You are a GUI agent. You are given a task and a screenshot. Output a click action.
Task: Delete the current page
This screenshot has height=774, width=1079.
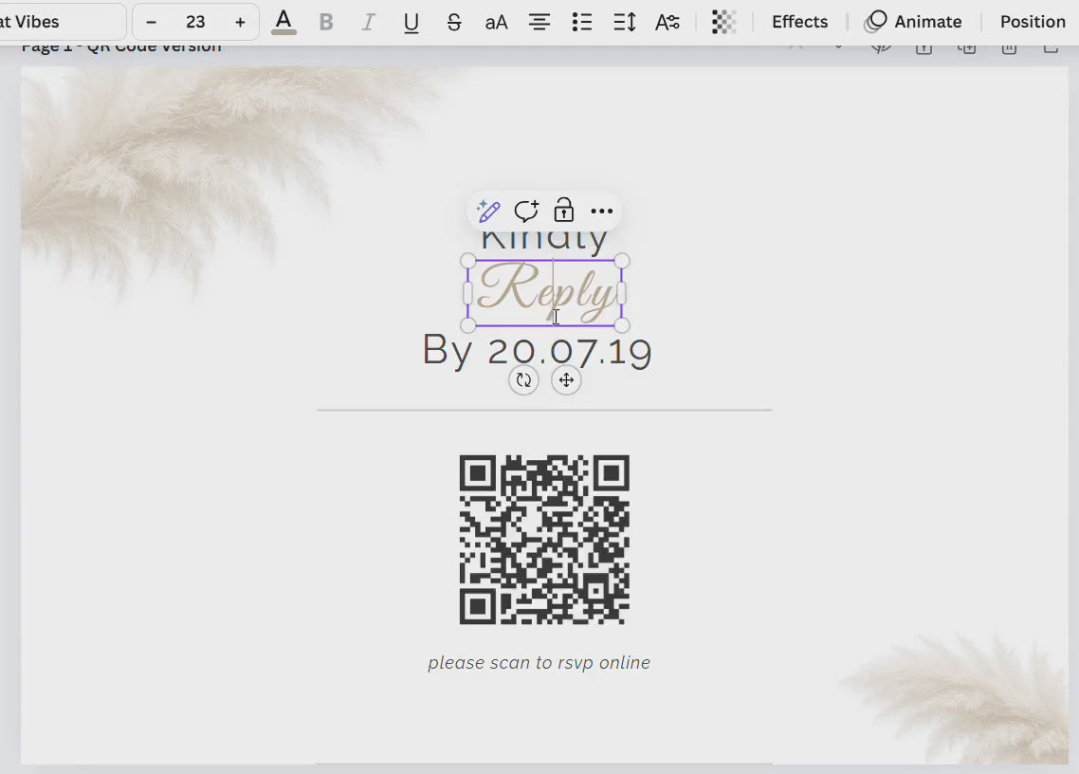coord(1008,45)
